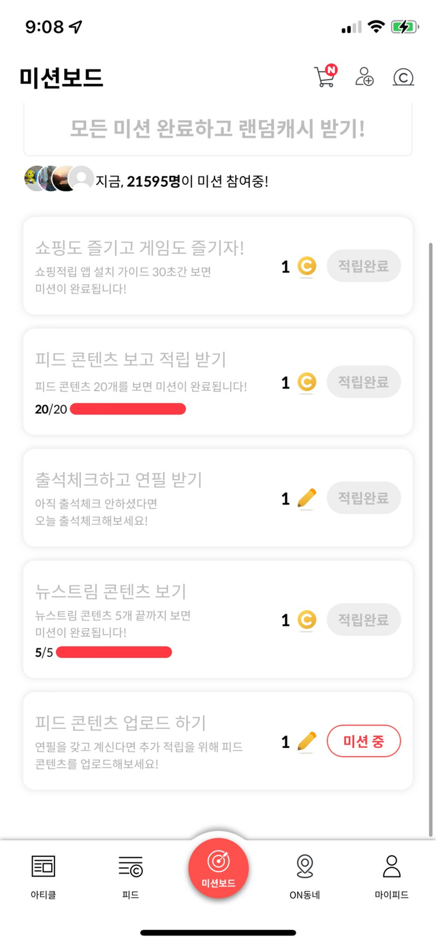Tap the 5/5 newstream progress bar
The image size is (436, 945).
pyautogui.click(x=114, y=652)
